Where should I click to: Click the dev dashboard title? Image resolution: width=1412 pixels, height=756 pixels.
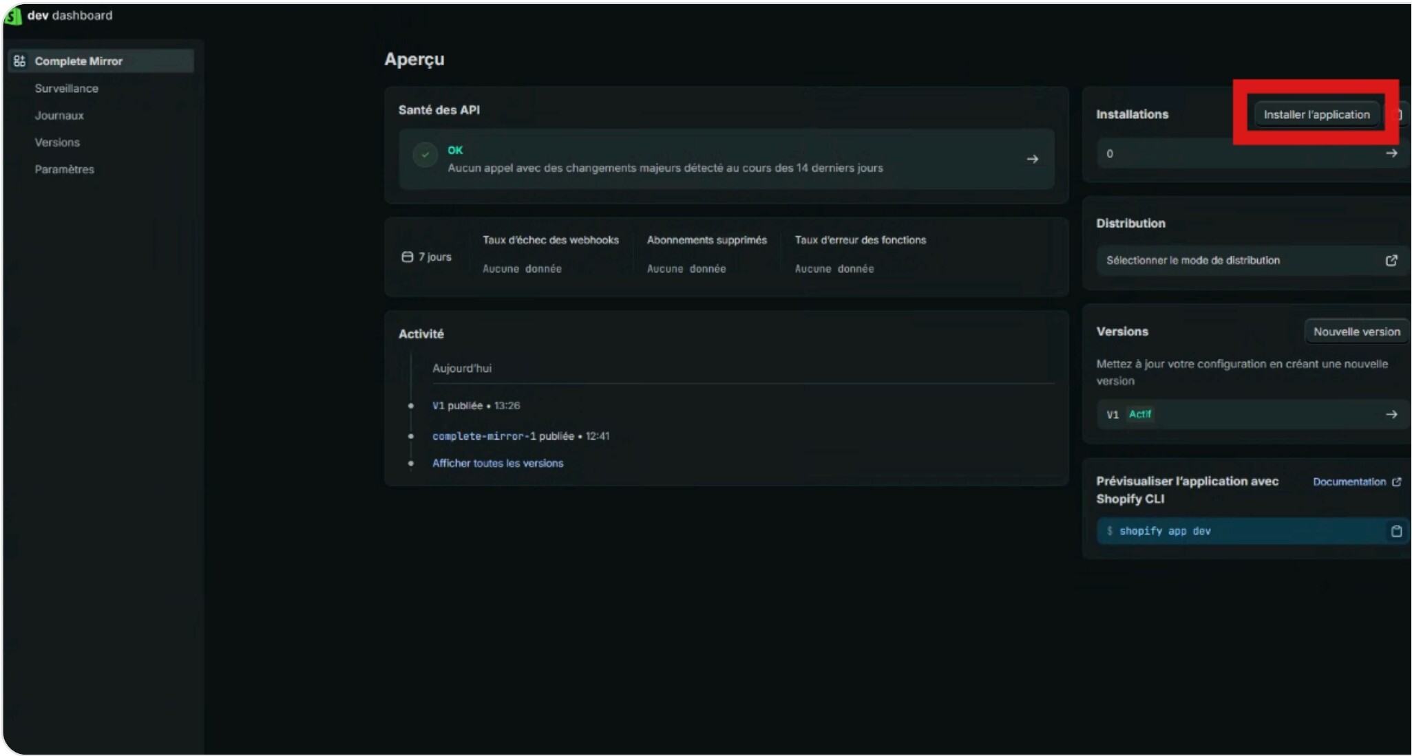click(x=70, y=15)
